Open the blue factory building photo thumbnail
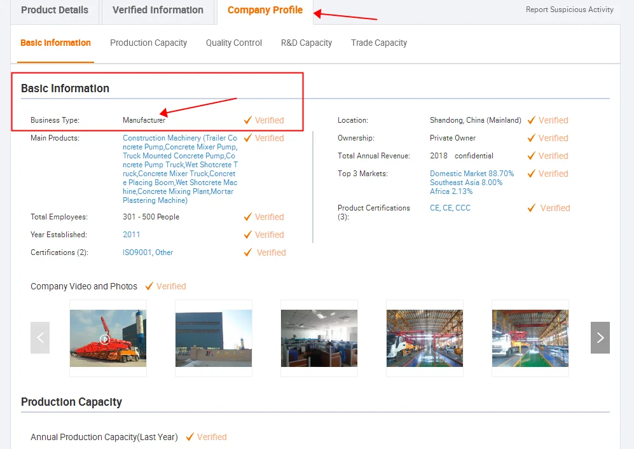Screen dimensions: 634x449 (x=213, y=338)
